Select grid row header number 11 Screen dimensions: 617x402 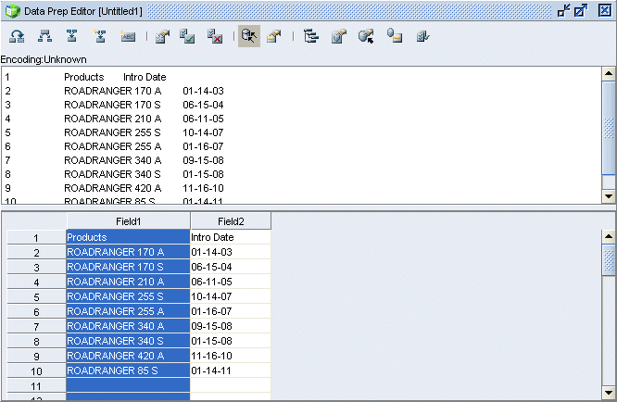click(36, 386)
